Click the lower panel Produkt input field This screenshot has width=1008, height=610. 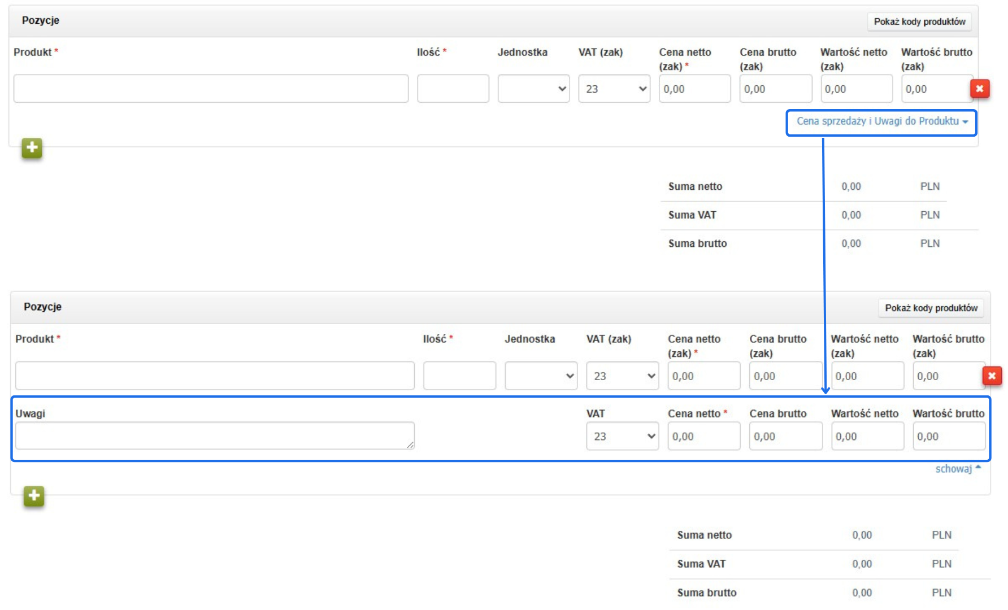[215, 376]
